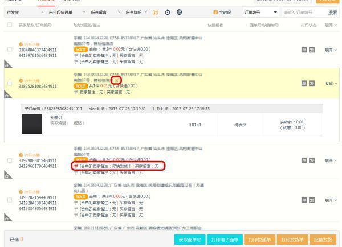Tick the select-all checkbox in table header
Screen dimensions: 342x247
coord(9,25)
